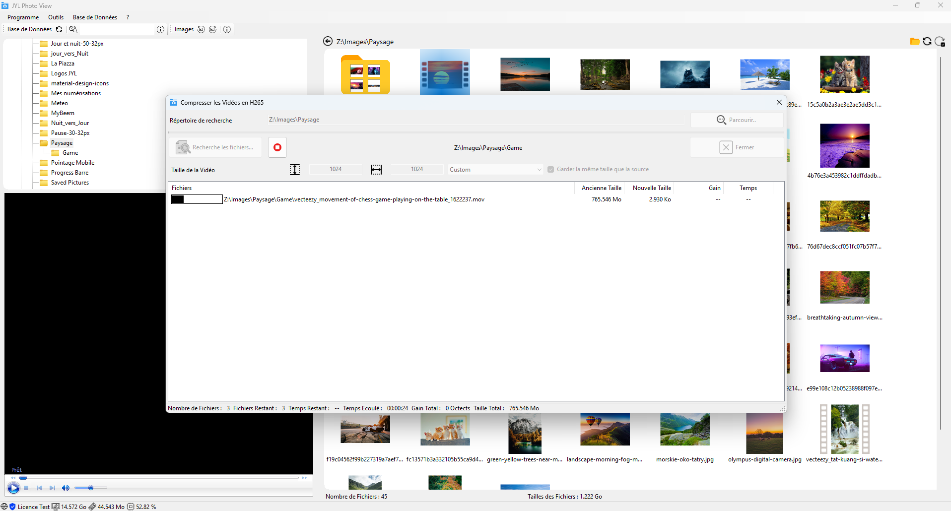The height and width of the screenshot is (511, 951).
Task: Click the video height resize icon
Action: pos(295,170)
